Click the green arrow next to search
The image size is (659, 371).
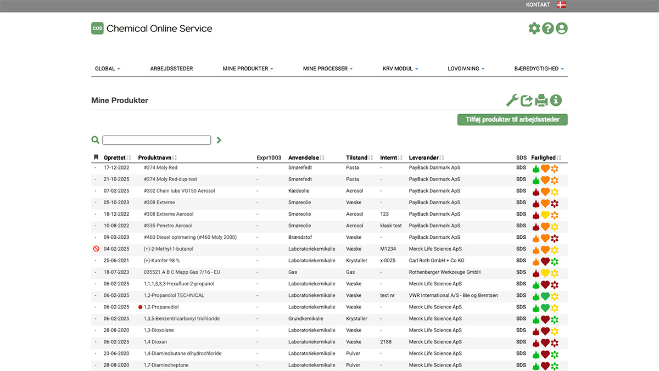pos(219,140)
